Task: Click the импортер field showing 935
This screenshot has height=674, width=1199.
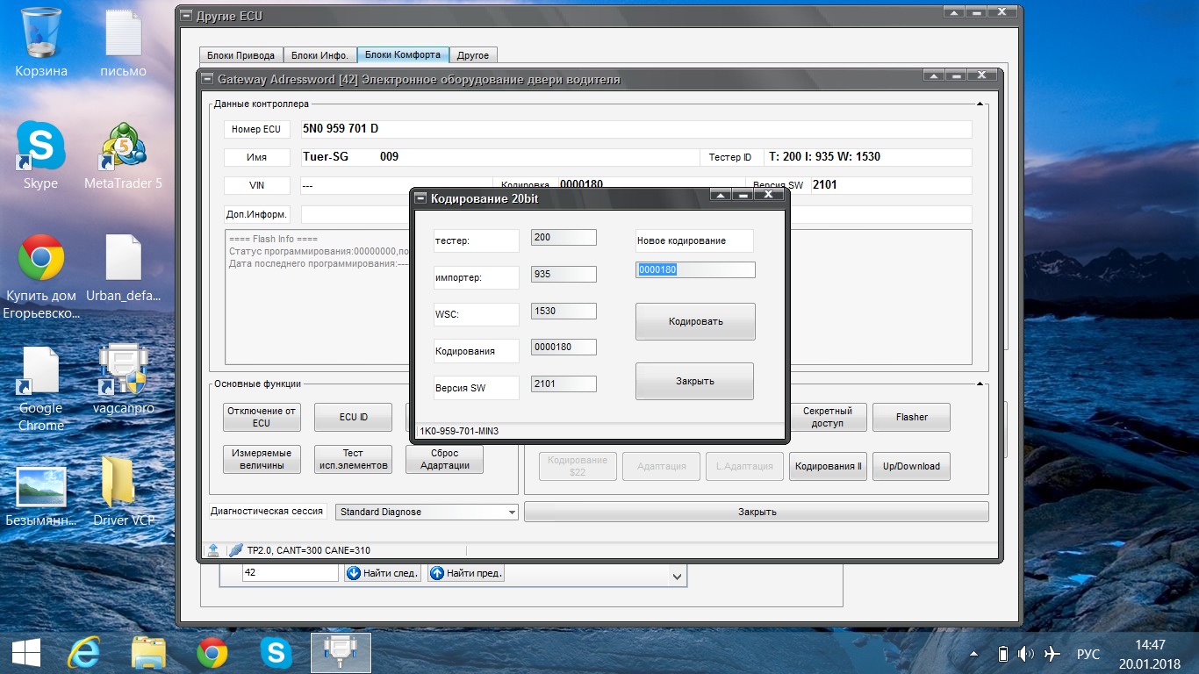Action: click(564, 274)
